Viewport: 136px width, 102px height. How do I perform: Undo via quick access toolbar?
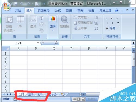point(21,4)
